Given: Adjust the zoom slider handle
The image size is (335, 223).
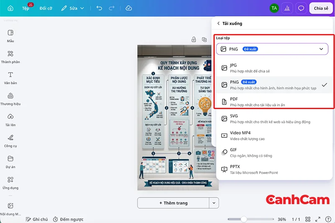Looking at the screenshot, I should coord(244,219).
